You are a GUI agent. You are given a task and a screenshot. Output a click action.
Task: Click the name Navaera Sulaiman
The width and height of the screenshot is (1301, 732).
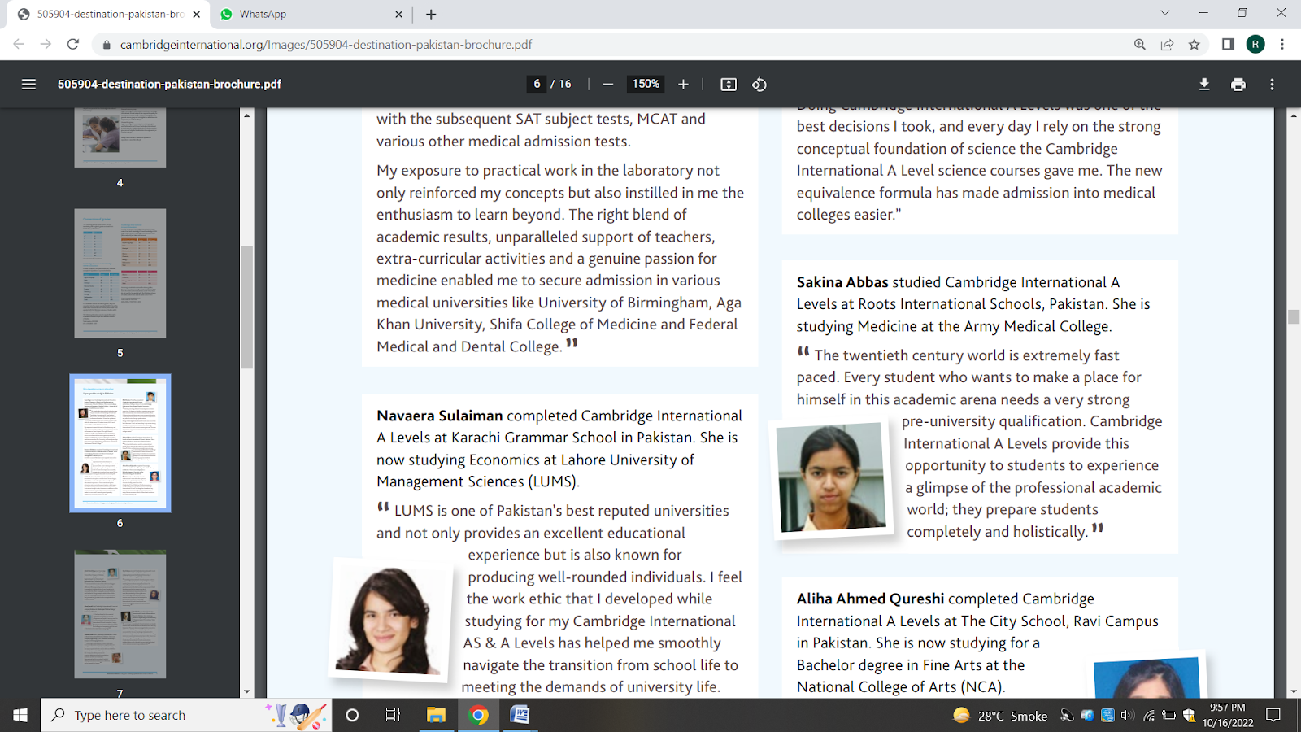pyautogui.click(x=439, y=416)
